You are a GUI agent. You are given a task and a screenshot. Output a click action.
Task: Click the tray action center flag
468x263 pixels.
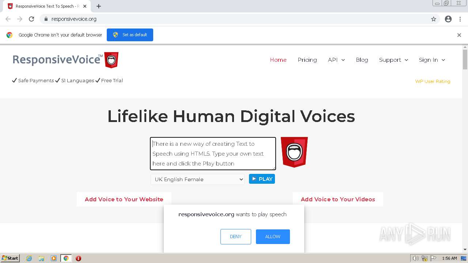pos(433,258)
